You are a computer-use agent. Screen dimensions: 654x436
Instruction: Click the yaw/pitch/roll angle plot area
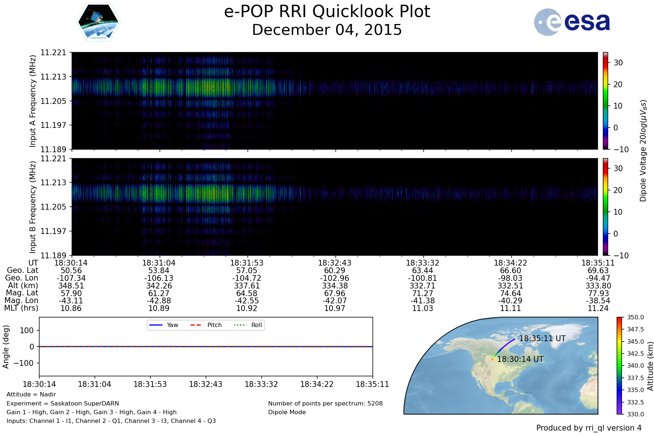206,356
